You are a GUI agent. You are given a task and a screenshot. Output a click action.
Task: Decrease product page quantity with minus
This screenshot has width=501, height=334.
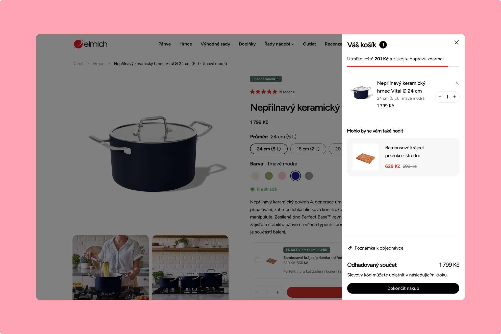pos(256,292)
